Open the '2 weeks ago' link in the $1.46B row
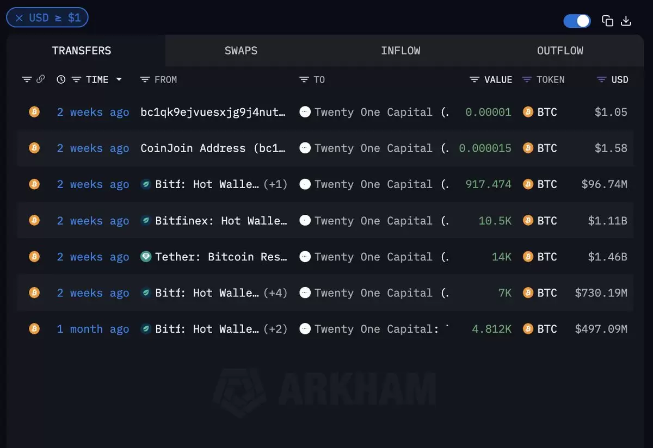The image size is (653, 448). [93, 257]
